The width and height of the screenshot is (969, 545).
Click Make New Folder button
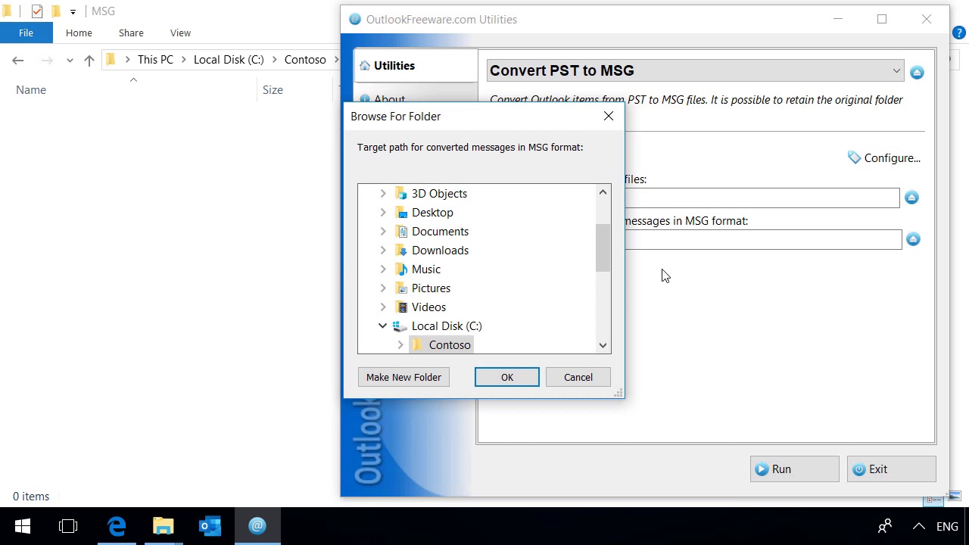point(403,377)
